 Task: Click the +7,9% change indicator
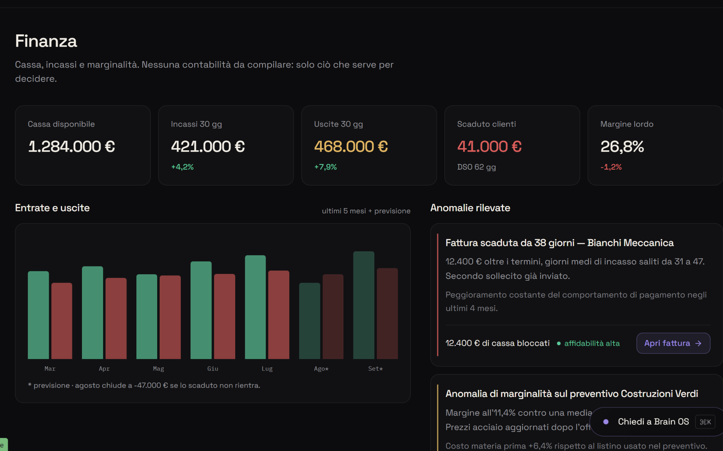tap(325, 167)
